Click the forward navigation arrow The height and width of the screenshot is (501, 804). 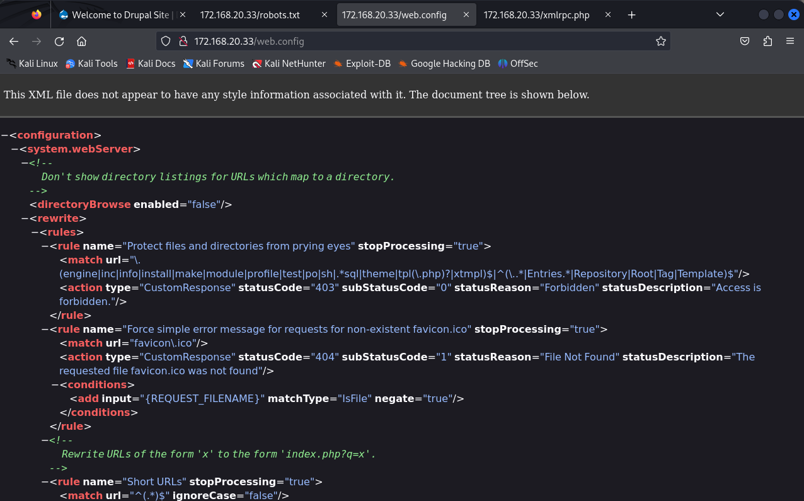pyautogui.click(x=37, y=41)
